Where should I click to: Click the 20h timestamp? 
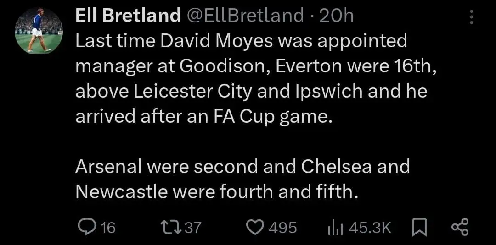click(336, 16)
